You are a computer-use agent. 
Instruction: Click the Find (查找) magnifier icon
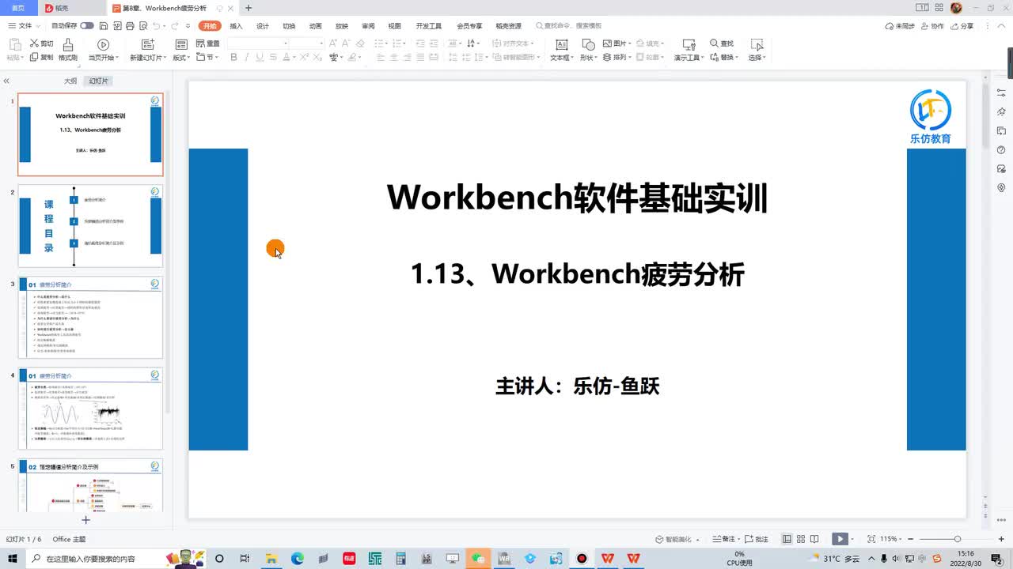pos(714,43)
